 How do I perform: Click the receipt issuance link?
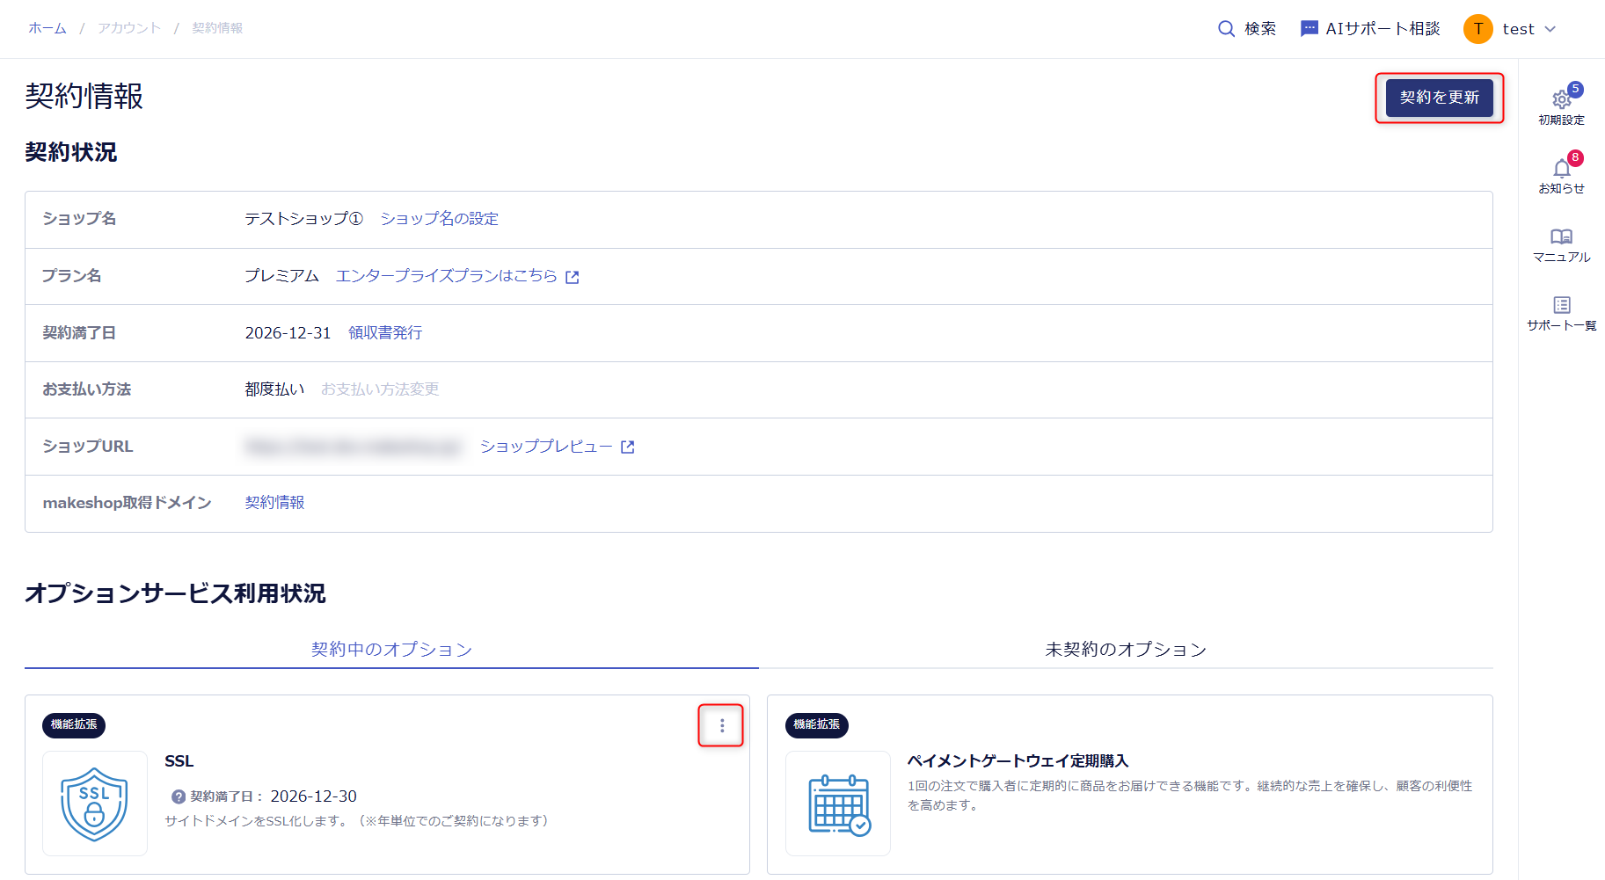point(385,333)
